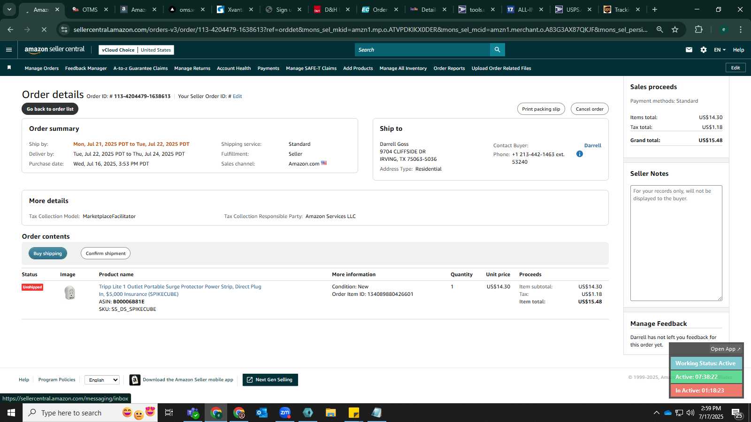Viewport: 751px width, 422px height.
Task: Open Help link in header
Action: [738, 50]
